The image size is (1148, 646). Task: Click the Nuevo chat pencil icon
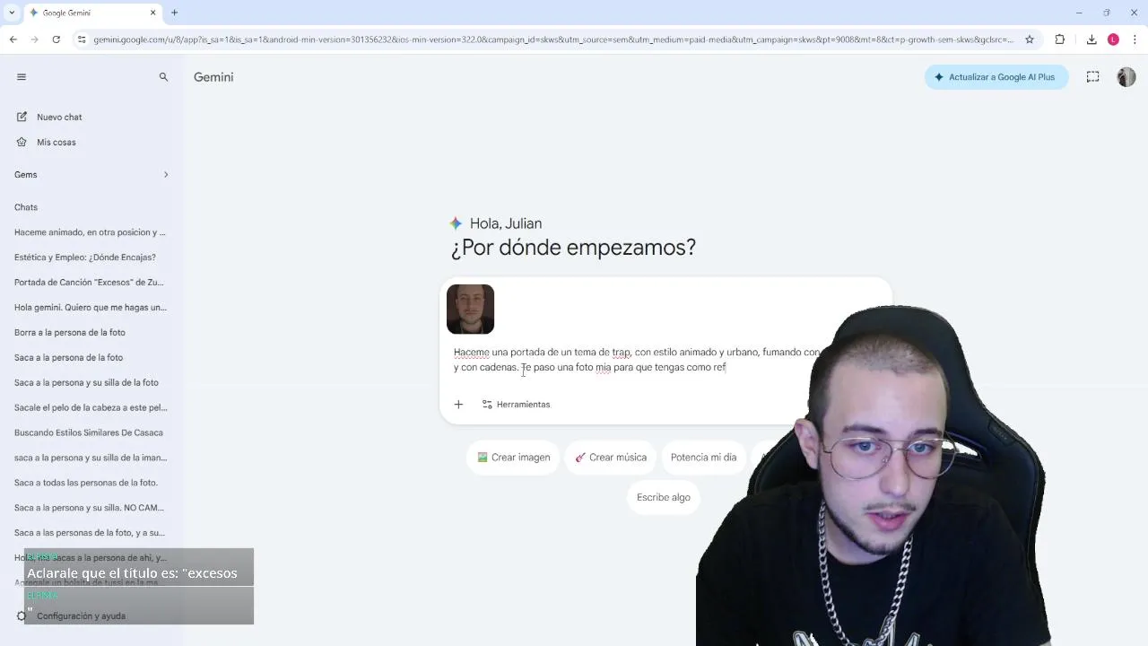click(22, 117)
